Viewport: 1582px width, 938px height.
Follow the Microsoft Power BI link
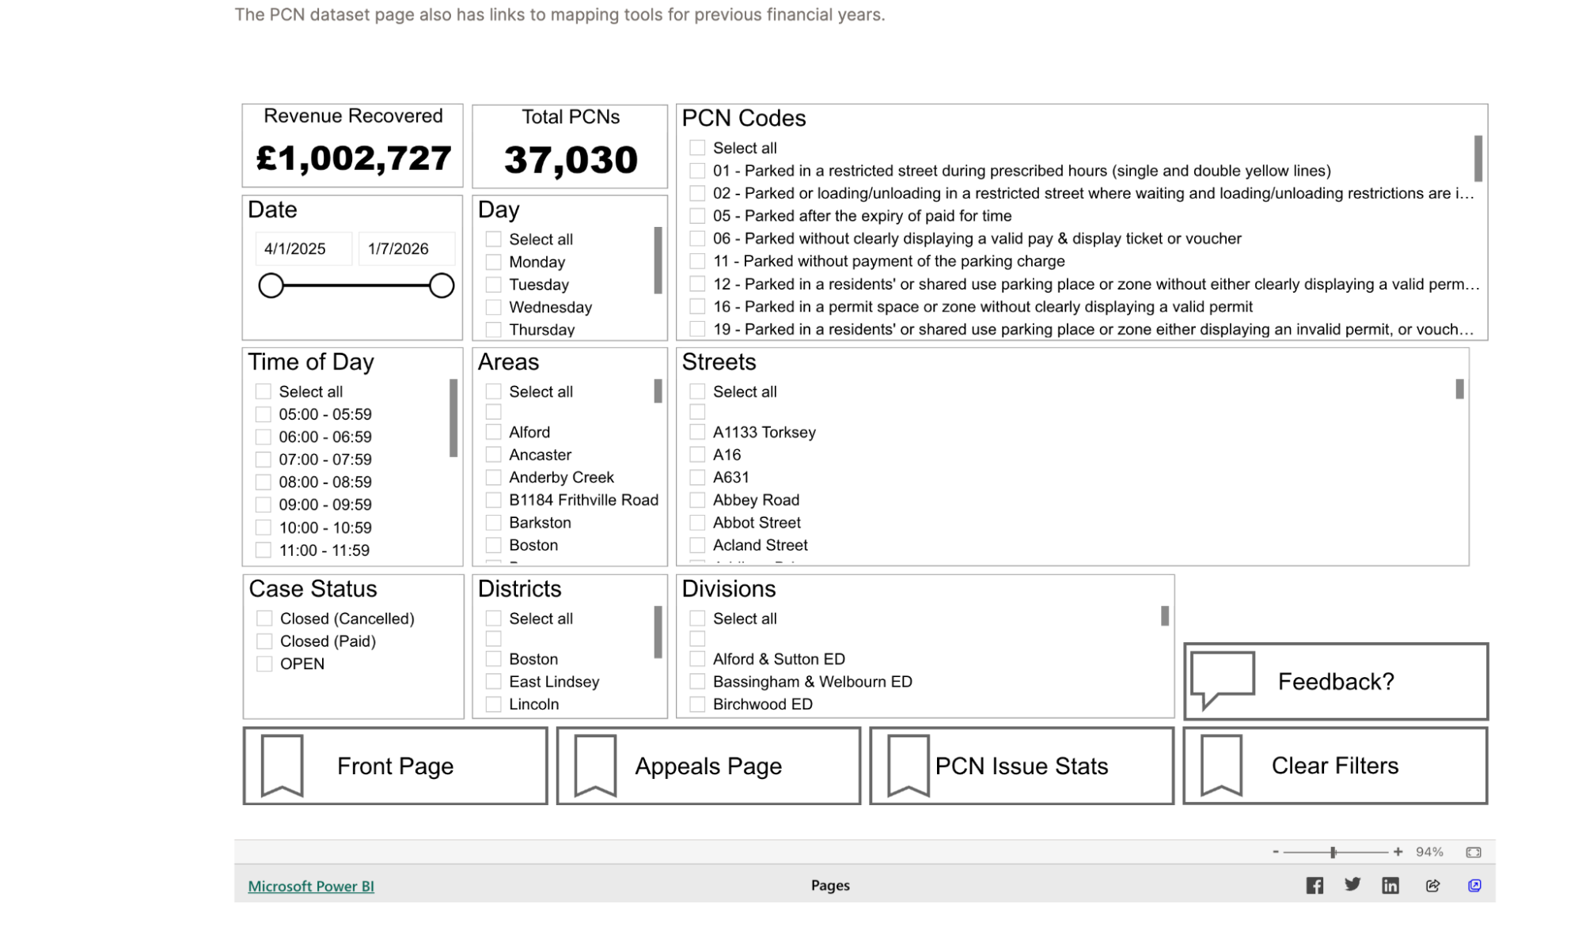pos(311,886)
